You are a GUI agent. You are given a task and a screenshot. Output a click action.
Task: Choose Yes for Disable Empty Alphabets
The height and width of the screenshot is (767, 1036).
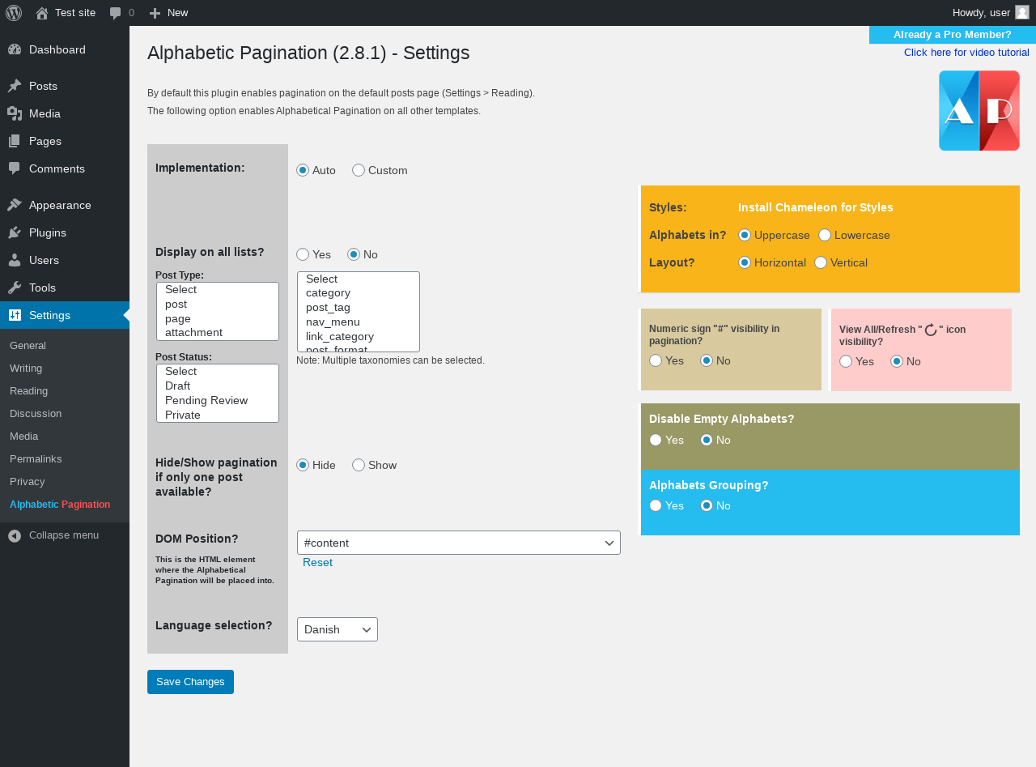[x=656, y=440]
